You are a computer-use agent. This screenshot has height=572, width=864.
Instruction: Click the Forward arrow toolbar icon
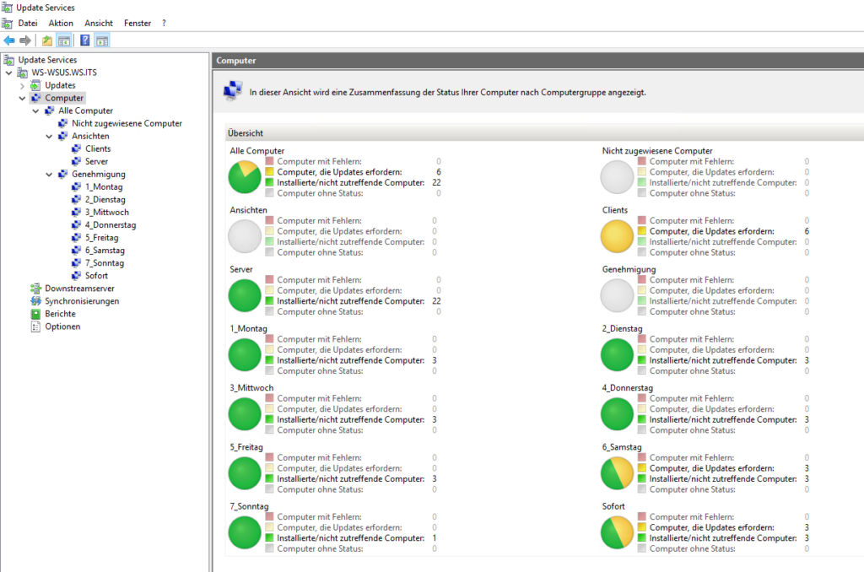pyautogui.click(x=24, y=40)
